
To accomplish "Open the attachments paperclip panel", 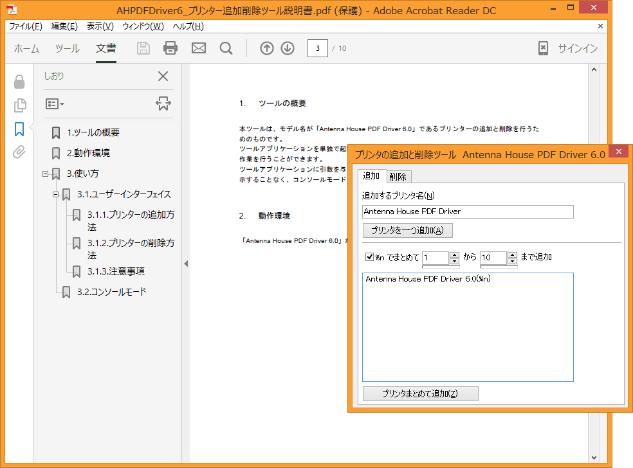I will [x=19, y=152].
